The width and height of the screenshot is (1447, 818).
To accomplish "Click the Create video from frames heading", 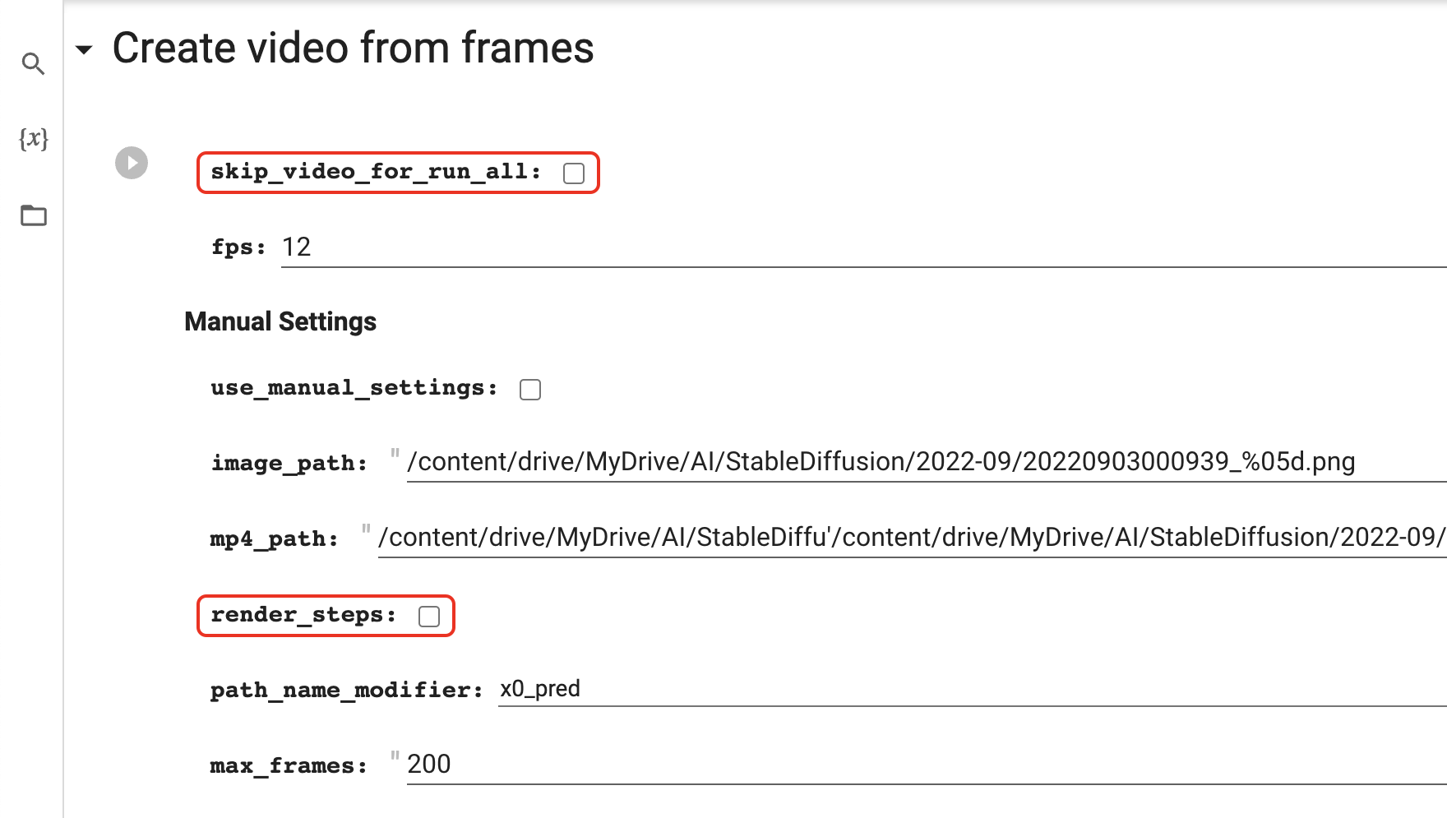I will click(x=353, y=48).
